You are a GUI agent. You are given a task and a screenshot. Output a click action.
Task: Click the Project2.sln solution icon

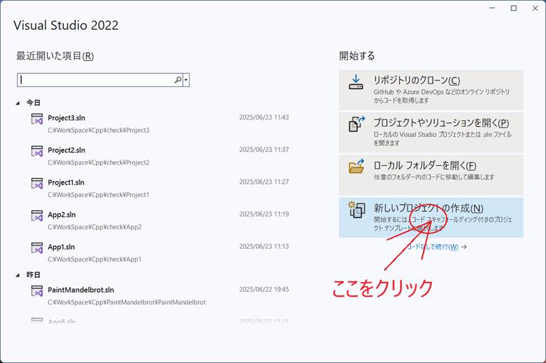[x=37, y=151]
